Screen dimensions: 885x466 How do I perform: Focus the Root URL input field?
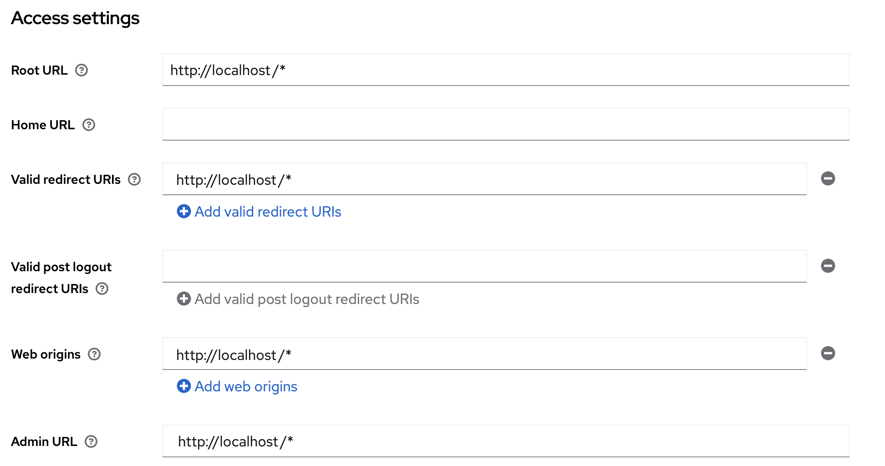pyautogui.click(x=505, y=70)
